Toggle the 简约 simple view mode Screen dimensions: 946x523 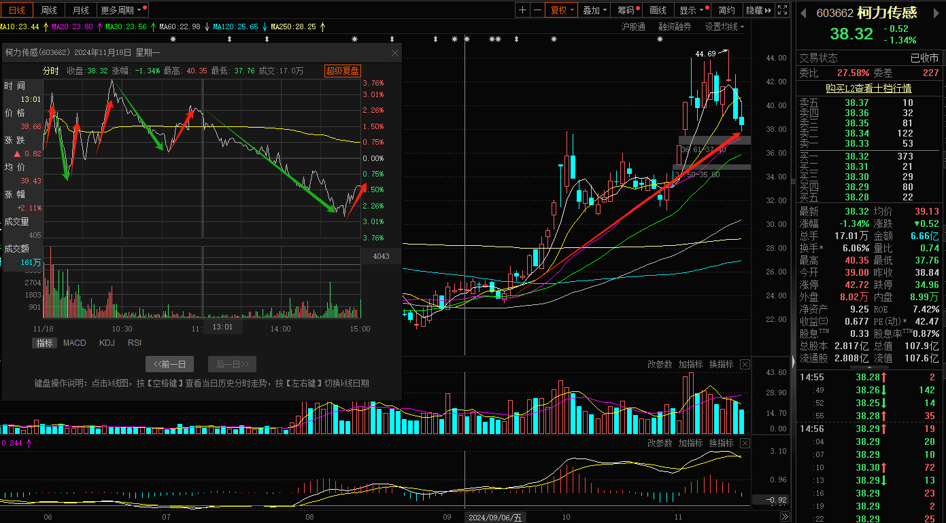click(x=726, y=10)
